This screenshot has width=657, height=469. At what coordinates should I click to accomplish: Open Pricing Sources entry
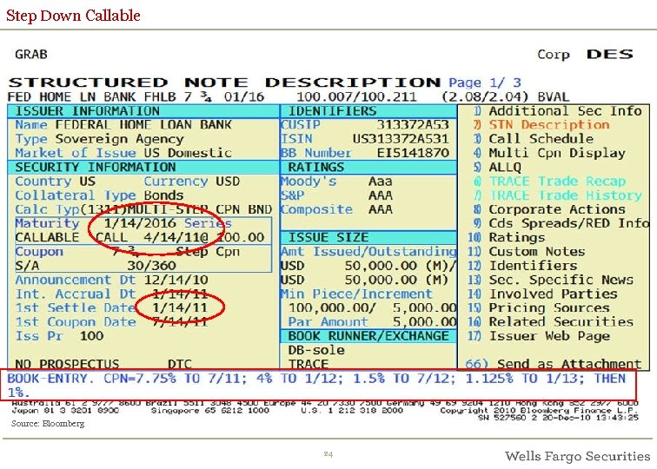(539, 307)
